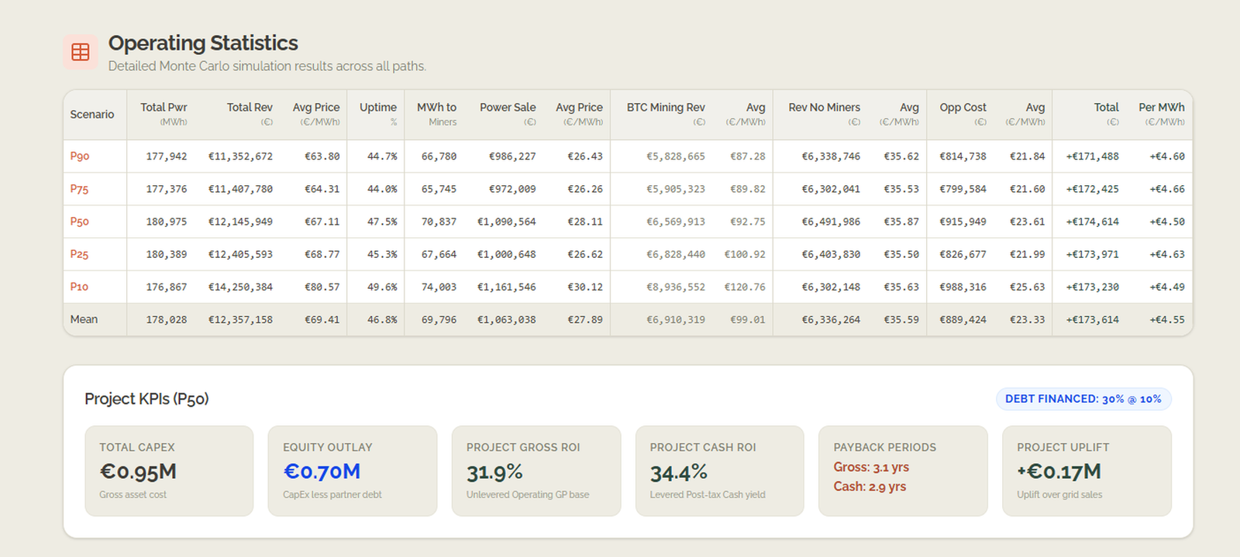Select the P10 scenario row label

(79, 287)
